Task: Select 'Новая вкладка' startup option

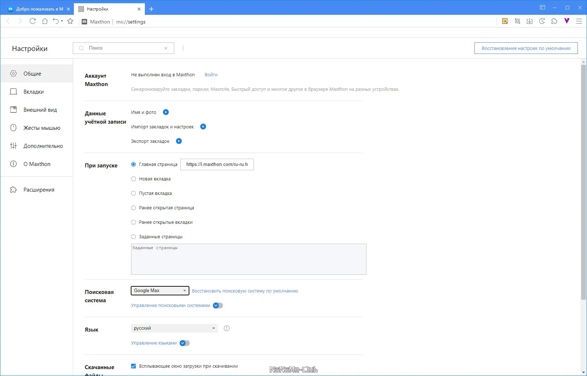Action: 133,179
